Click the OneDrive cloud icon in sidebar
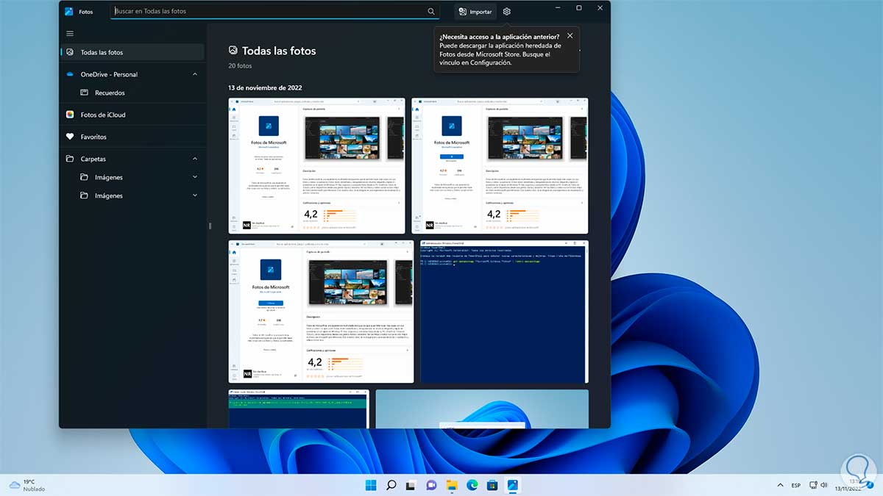This screenshot has height=496, width=883. (x=70, y=74)
